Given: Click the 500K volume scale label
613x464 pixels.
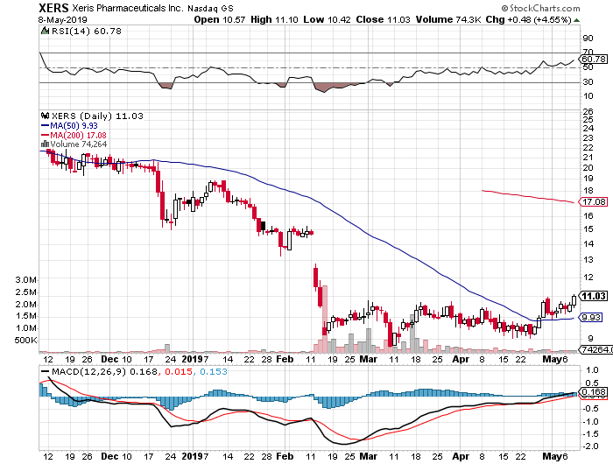Looking at the screenshot, I should 25,340.
